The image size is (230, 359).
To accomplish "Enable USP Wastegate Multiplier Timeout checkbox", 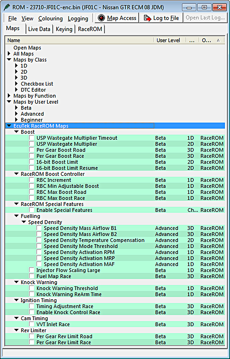I will (32, 138).
